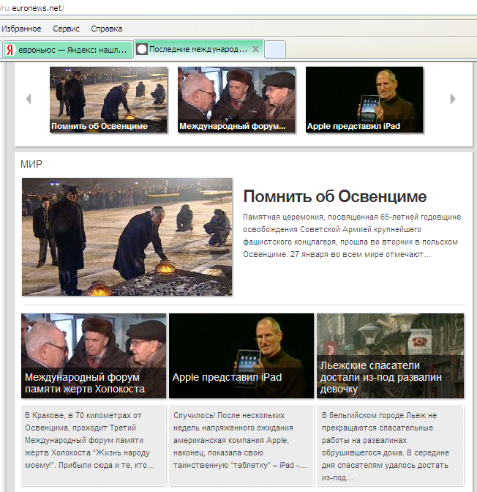Open carousel thumbnail 'Международный форум...'
477x492 pixels.
tap(236, 100)
